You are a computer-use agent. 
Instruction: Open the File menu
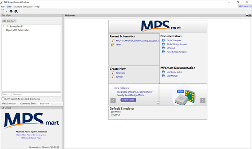[3, 6]
